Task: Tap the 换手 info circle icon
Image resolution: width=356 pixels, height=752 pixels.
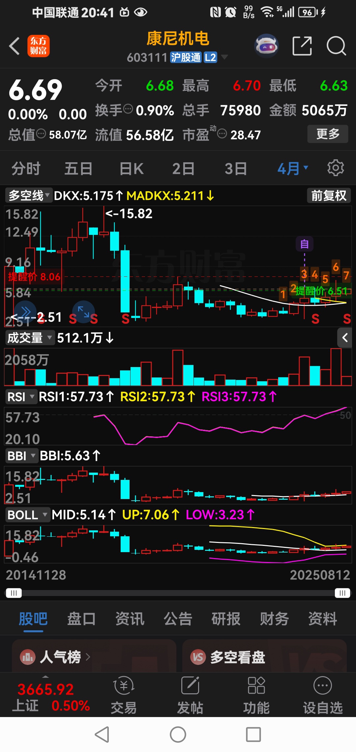Action: pyautogui.click(x=128, y=109)
